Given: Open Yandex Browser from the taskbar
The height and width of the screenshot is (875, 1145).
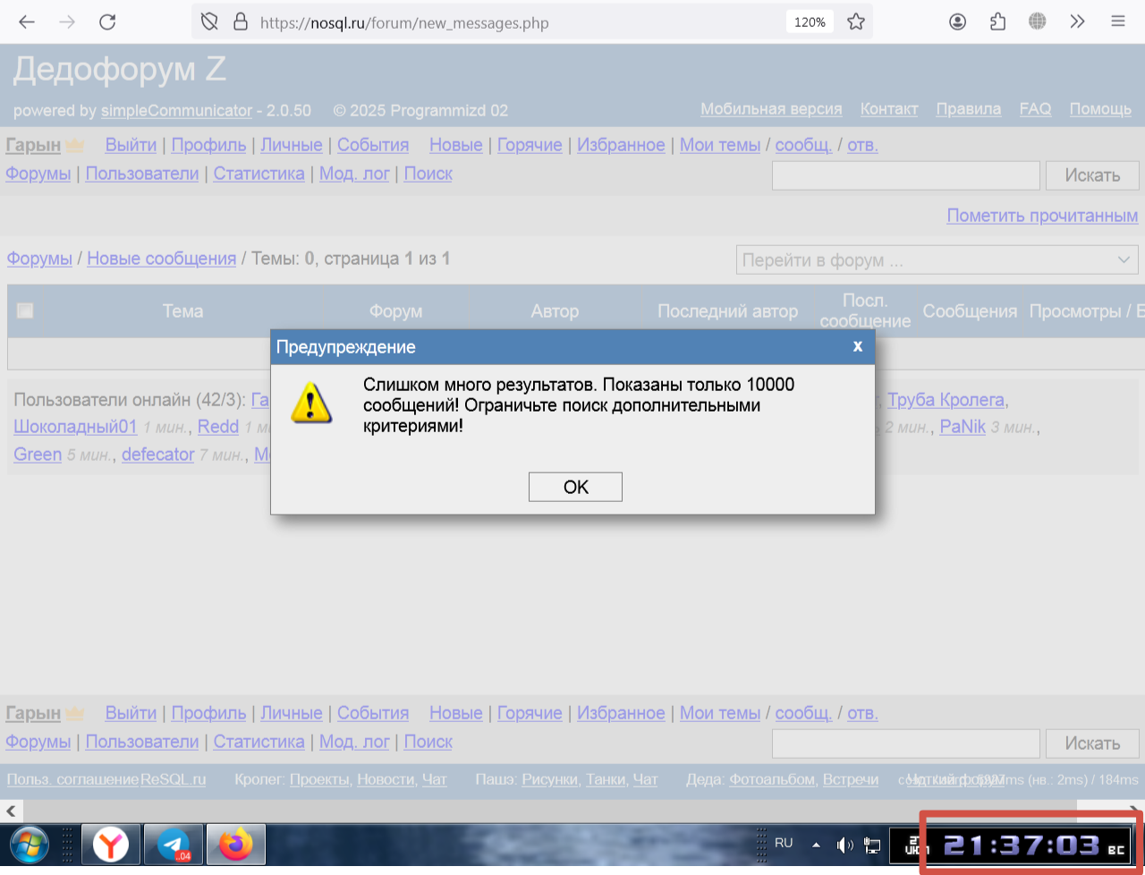Looking at the screenshot, I should [x=111, y=844].
